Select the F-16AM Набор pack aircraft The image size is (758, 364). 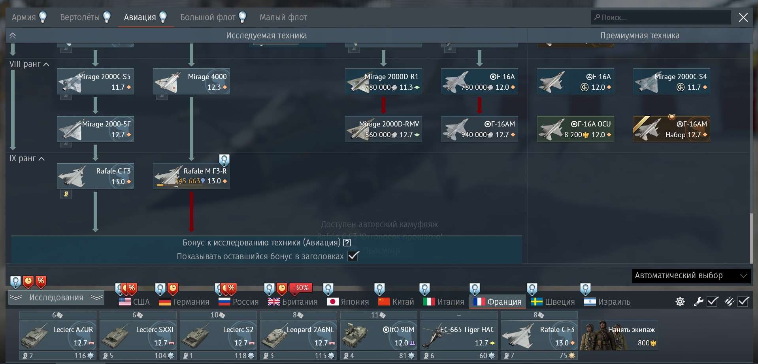[671, 129]
